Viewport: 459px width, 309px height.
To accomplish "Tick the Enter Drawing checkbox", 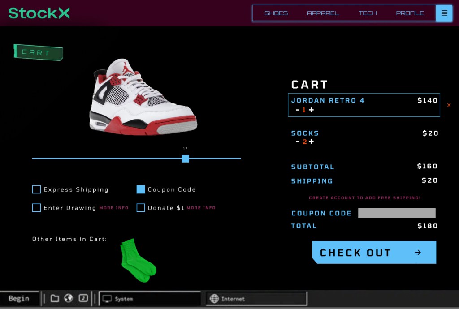I will pyautogui.click(x=37, y=208).
